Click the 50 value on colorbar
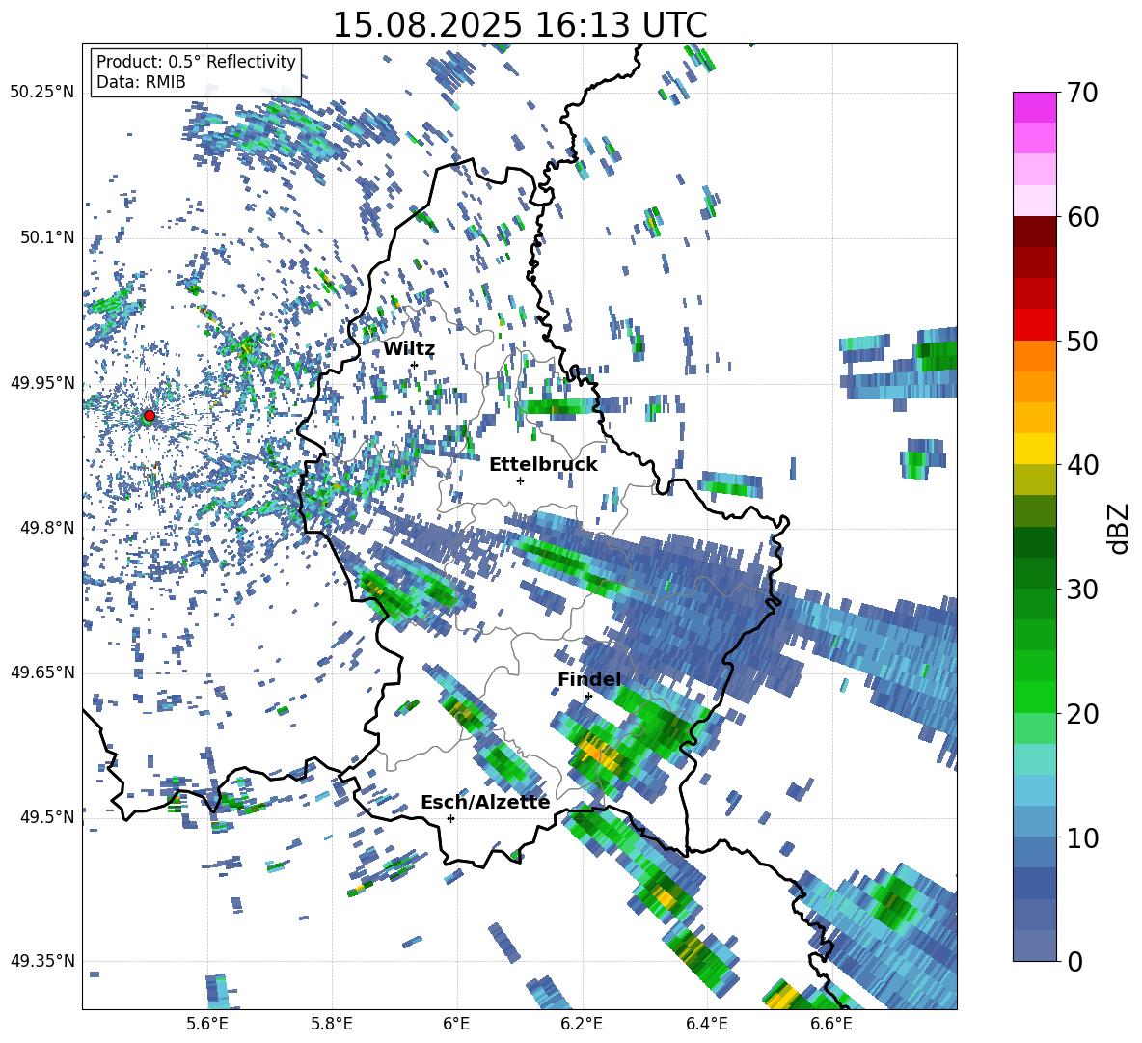1142x1043 pixels. (1081, 342)
